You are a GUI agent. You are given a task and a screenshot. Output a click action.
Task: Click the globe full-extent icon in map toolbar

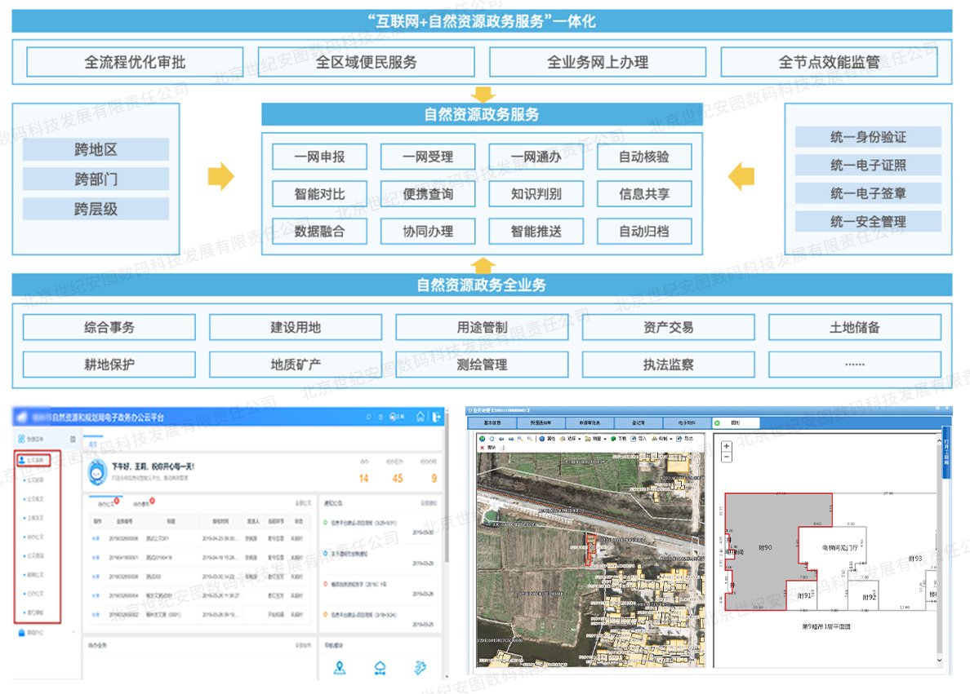(482, 439)
